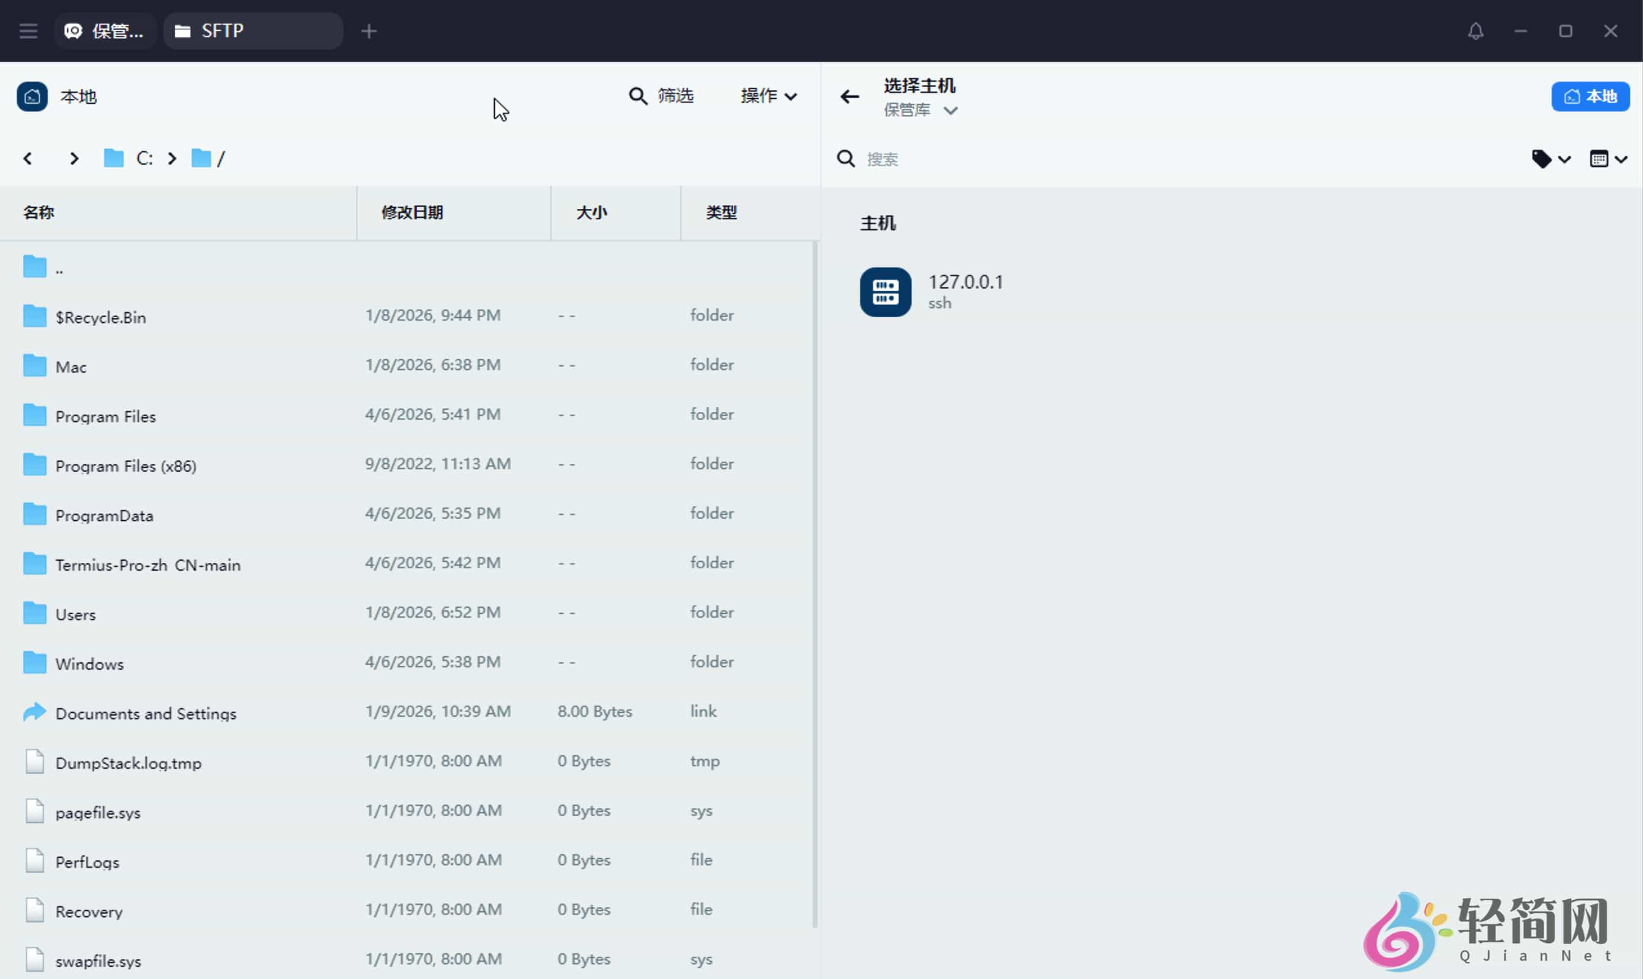Switch to the 保管... tab
Viewport: 1643px width, 979px height.
coord(105,30)
